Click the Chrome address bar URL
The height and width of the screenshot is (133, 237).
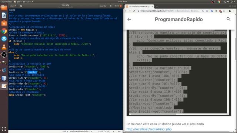pos(170,11)
